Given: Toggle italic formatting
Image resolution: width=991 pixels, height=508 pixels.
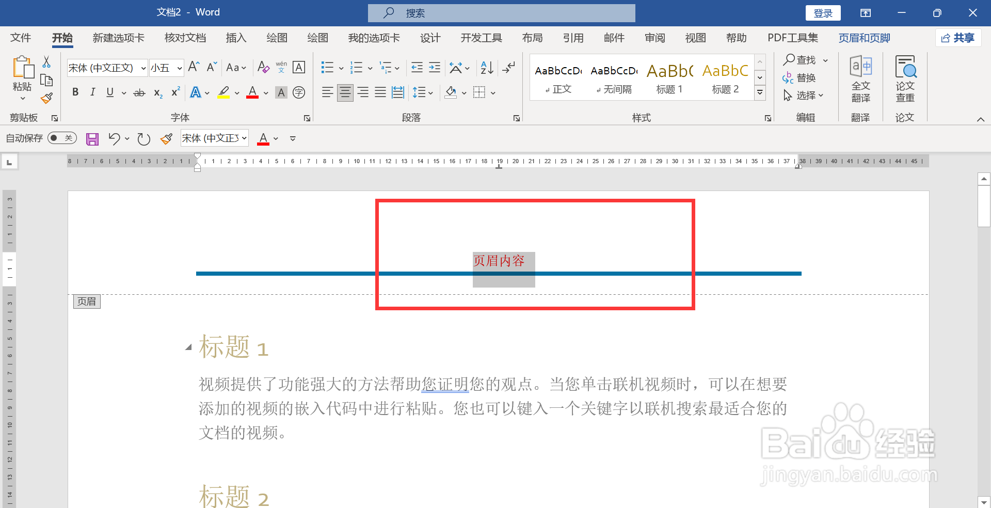Looking at the screenshot, I should click(x=93, y=92).
